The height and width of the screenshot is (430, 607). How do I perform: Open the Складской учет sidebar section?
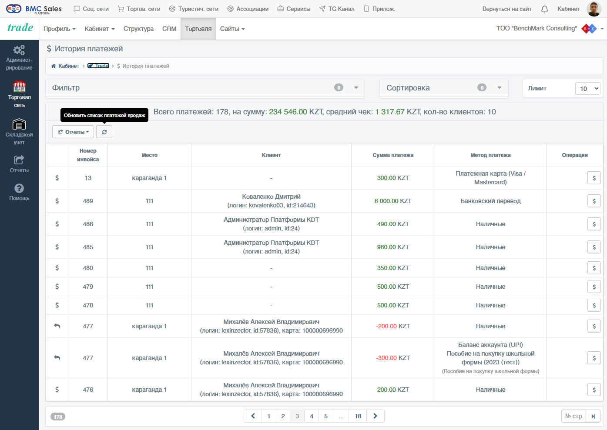pos(19,132)
